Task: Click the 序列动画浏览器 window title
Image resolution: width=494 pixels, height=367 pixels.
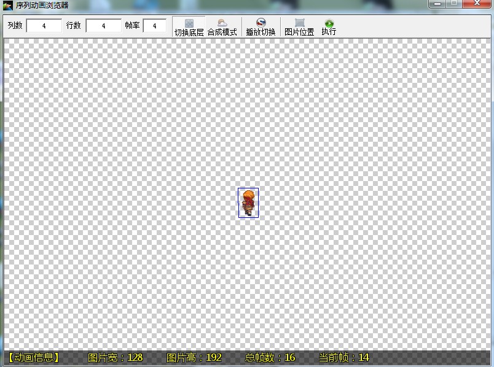Action: pos(42,5)
